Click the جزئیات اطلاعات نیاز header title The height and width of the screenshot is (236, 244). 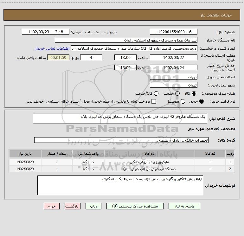point(216,15)
